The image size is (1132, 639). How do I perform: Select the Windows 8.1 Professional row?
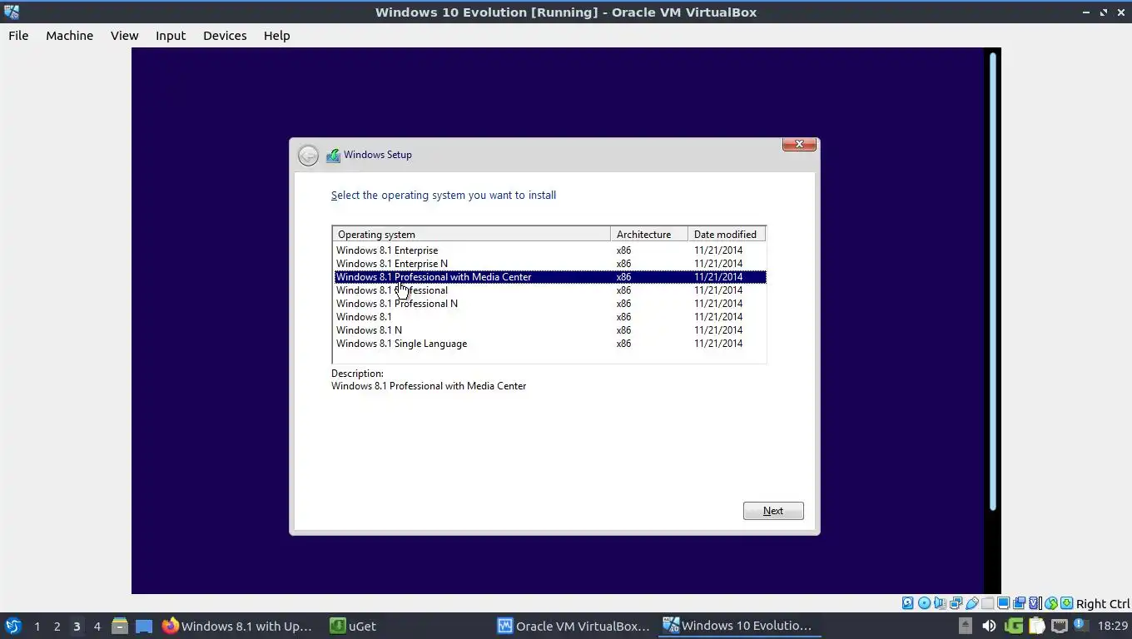tap(549, 290)
